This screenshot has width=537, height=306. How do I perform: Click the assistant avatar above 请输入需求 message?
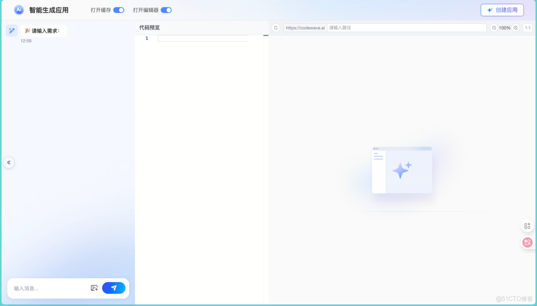11,30
